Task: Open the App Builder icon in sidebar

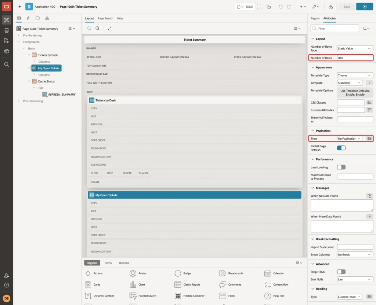Action: point(7,20)
